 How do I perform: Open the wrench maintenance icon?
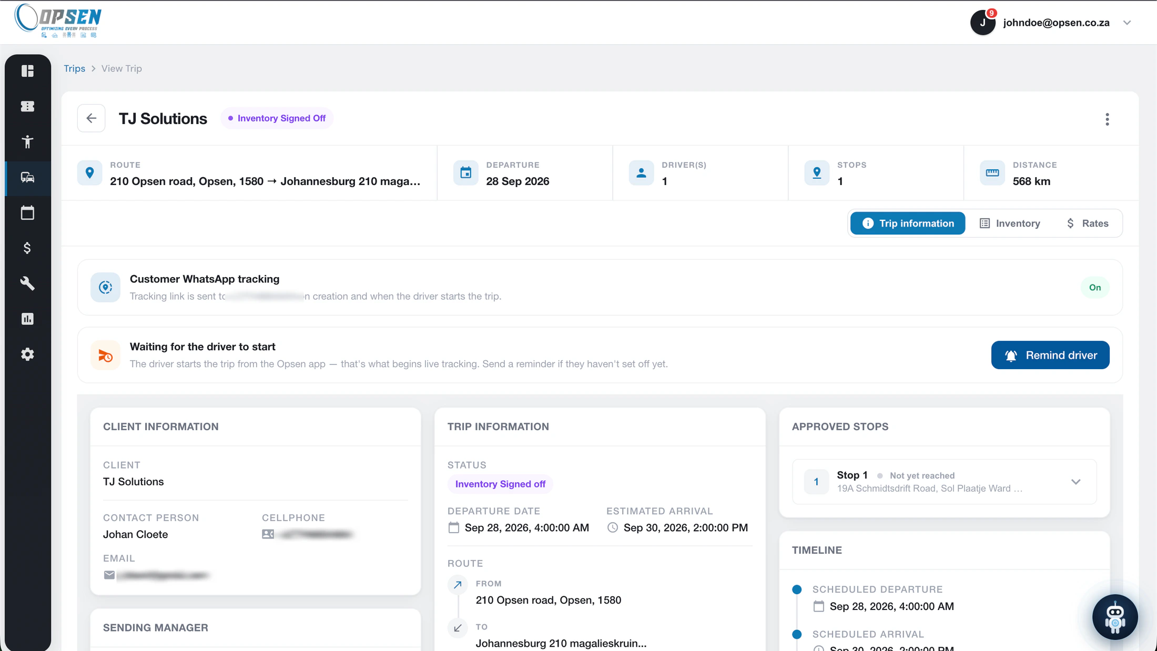pyautogui.click(x=27, y=283)
